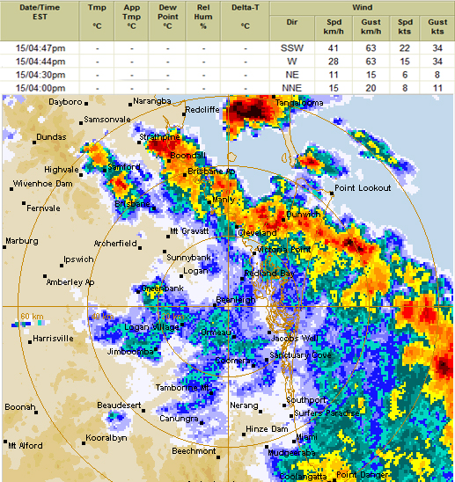This screenshot has width=455, height=482.
Task: Click the Hinze Dam location label
Action: click(267, 429)
